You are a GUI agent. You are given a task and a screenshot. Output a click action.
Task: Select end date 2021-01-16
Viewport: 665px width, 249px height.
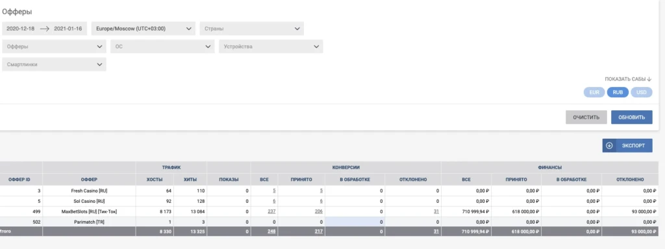[68, 29]
